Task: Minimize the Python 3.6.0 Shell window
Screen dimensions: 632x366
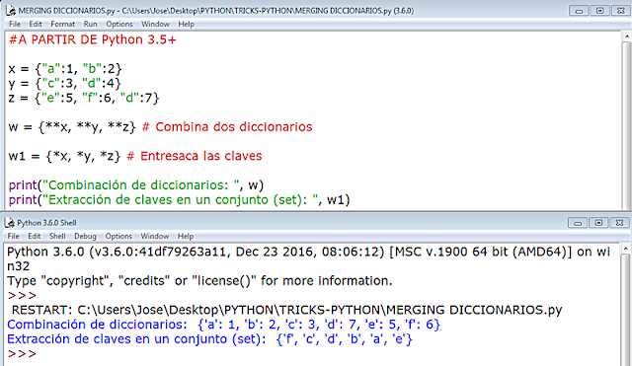Action: coord(578,223)
